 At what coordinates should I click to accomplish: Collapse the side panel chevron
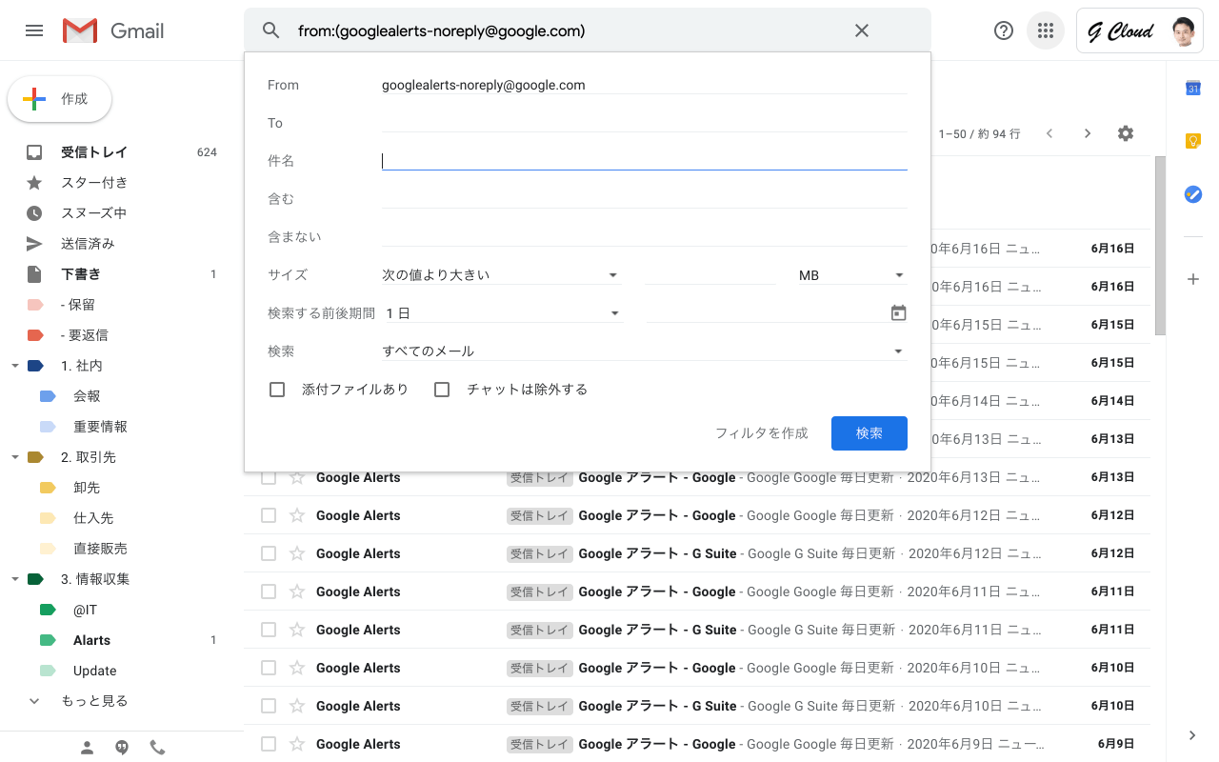click(x=1193, y=735)
